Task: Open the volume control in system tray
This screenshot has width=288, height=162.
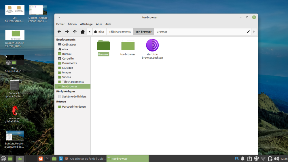Action: tap(276, 159)
